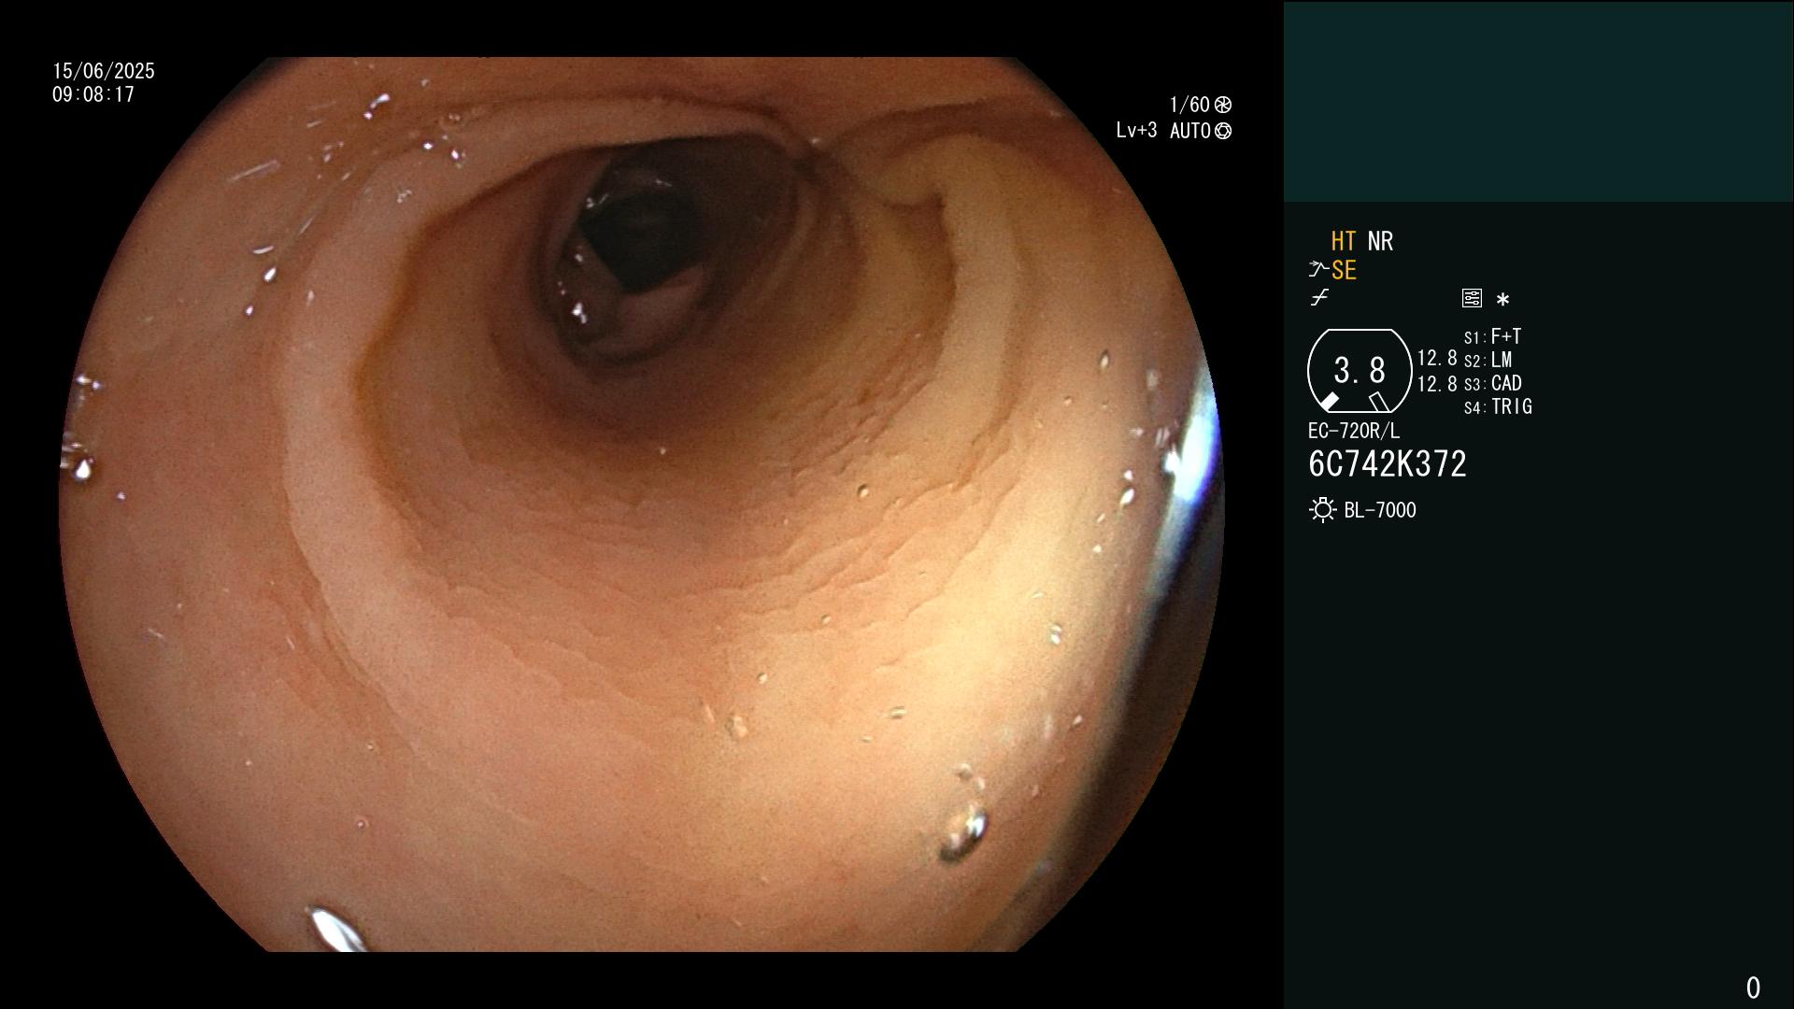Screen dimensions: 1794x1009
Task: Click the lower 12.8 value
Action: 1437,383
